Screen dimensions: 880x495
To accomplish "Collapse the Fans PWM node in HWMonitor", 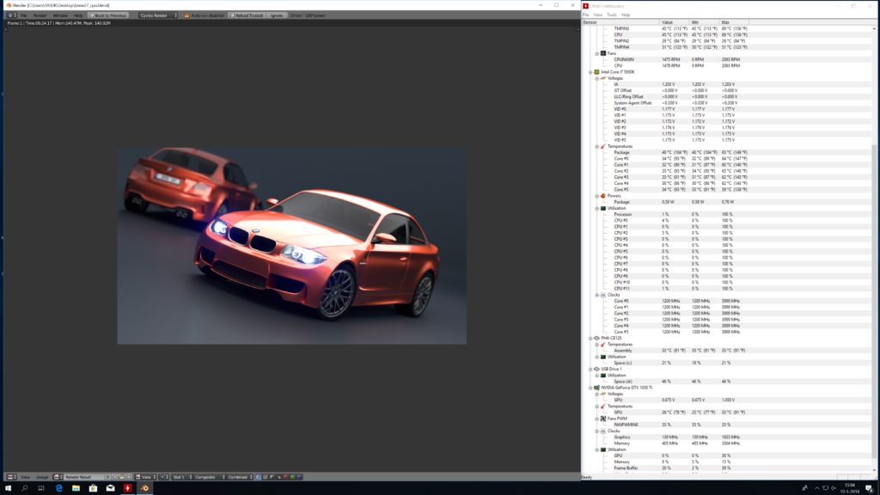I will coord(597,419).
